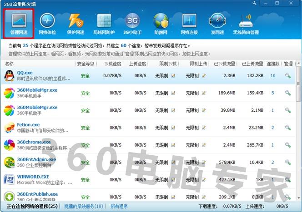The width and height of the screenshot is (302, 212).
Task: Open the 网络体检 network checkup tool
Action: coord(47,24)
